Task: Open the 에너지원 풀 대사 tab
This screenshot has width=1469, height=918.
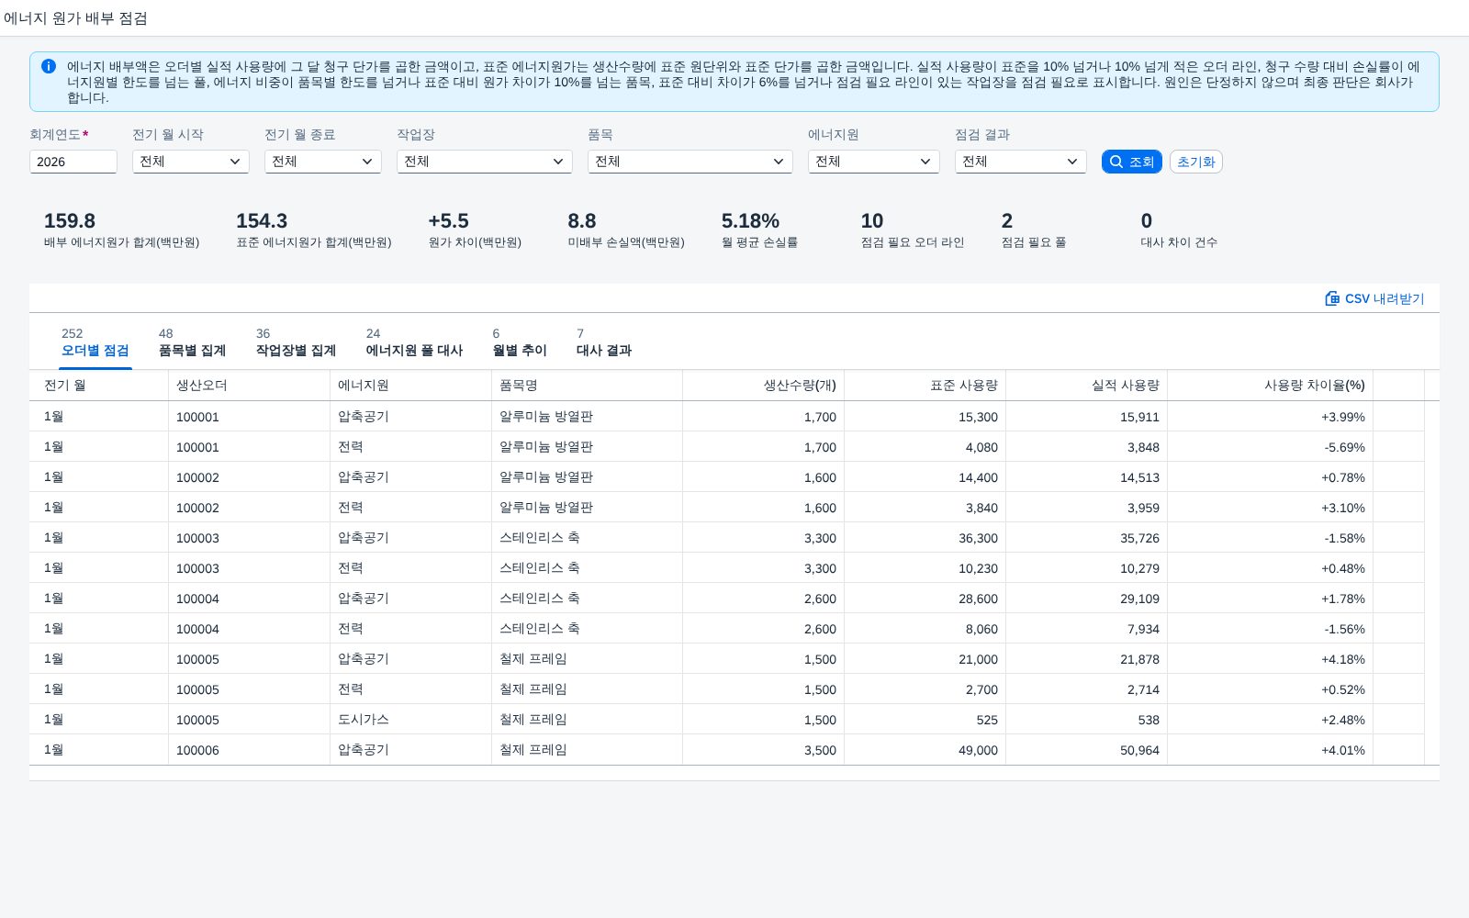Action: (414, 342)
